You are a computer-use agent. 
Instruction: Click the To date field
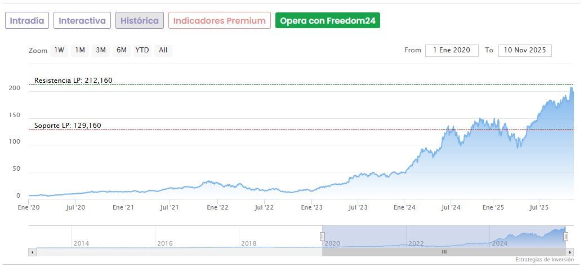(x=525, y=50)
